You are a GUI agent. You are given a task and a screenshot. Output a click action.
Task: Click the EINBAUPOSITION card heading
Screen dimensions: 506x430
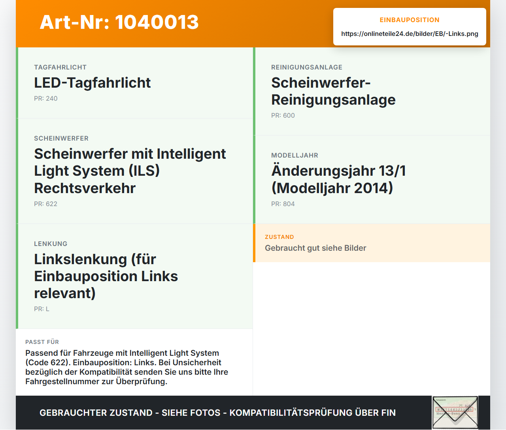[x=410, y=20]
